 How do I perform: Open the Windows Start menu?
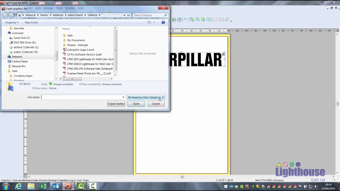[6, 186]
